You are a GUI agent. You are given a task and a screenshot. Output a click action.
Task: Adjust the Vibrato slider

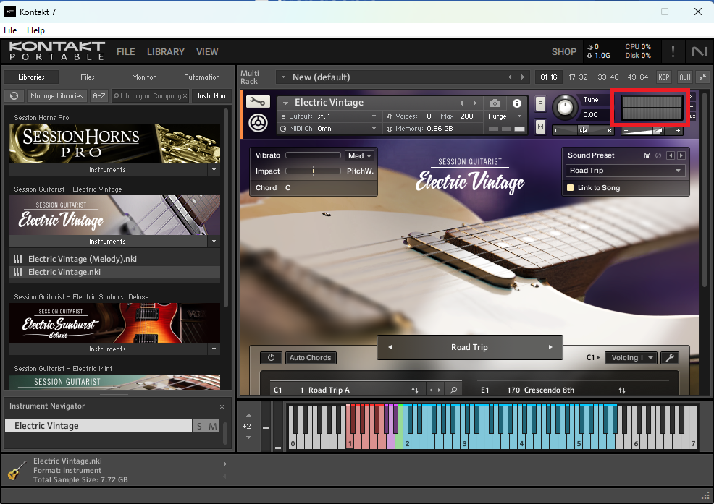click(314, 155)
